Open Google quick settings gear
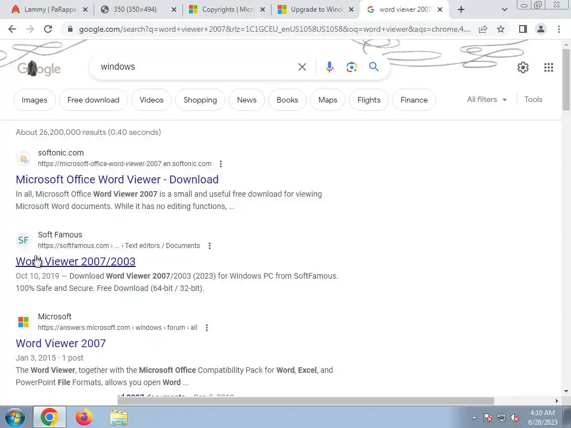 pos(523,67)
